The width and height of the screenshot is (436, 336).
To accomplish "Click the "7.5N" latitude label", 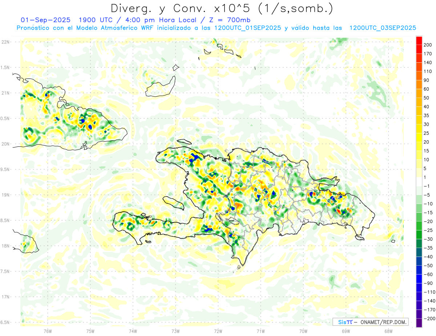I will tap(5, 271).
